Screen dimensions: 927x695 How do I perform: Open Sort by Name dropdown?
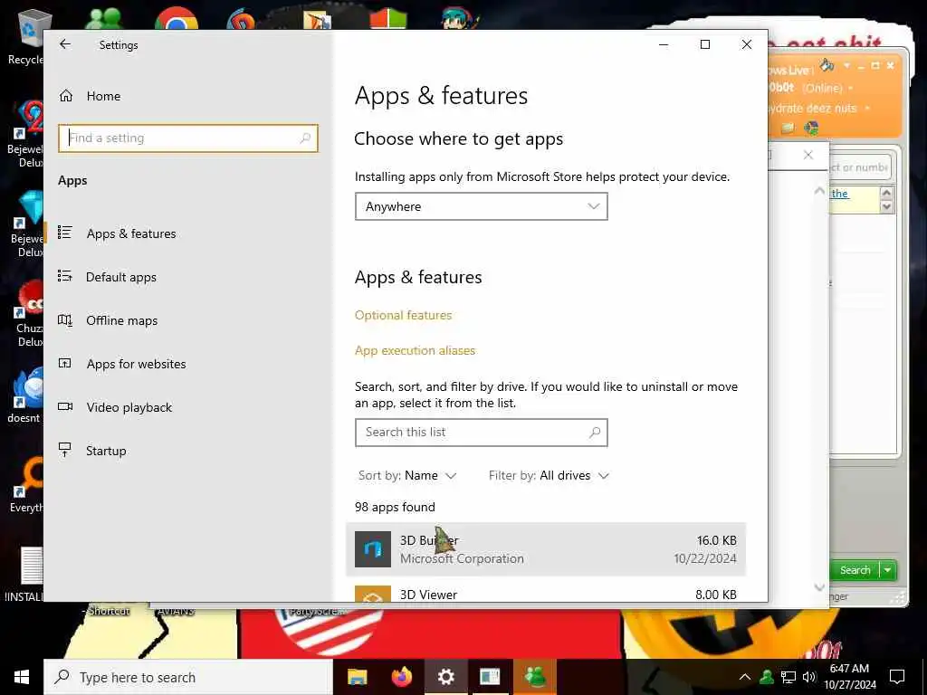[407, 475]
